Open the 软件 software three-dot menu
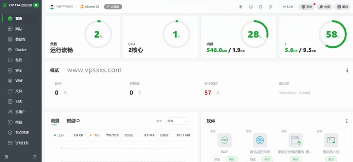The image size is (353, 162). [347, 121]
